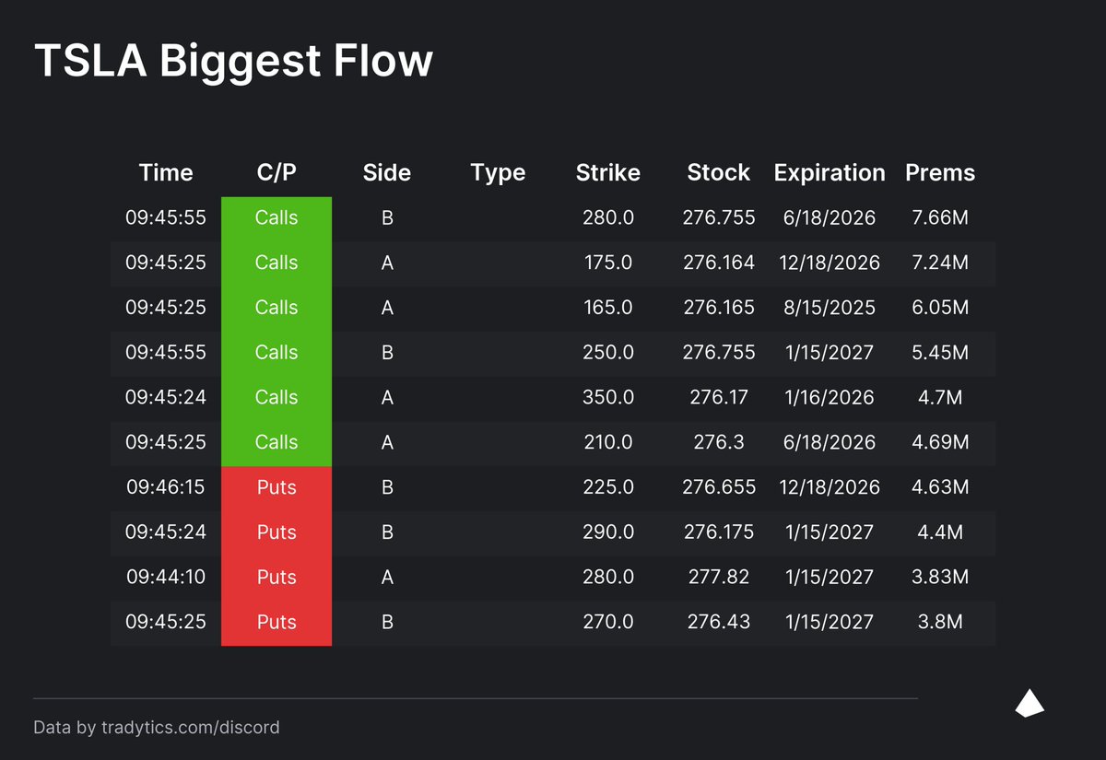This screenshot has height=760, width=1106.
Task: Select the Expiration column header
Action: (x=829, y=173)
